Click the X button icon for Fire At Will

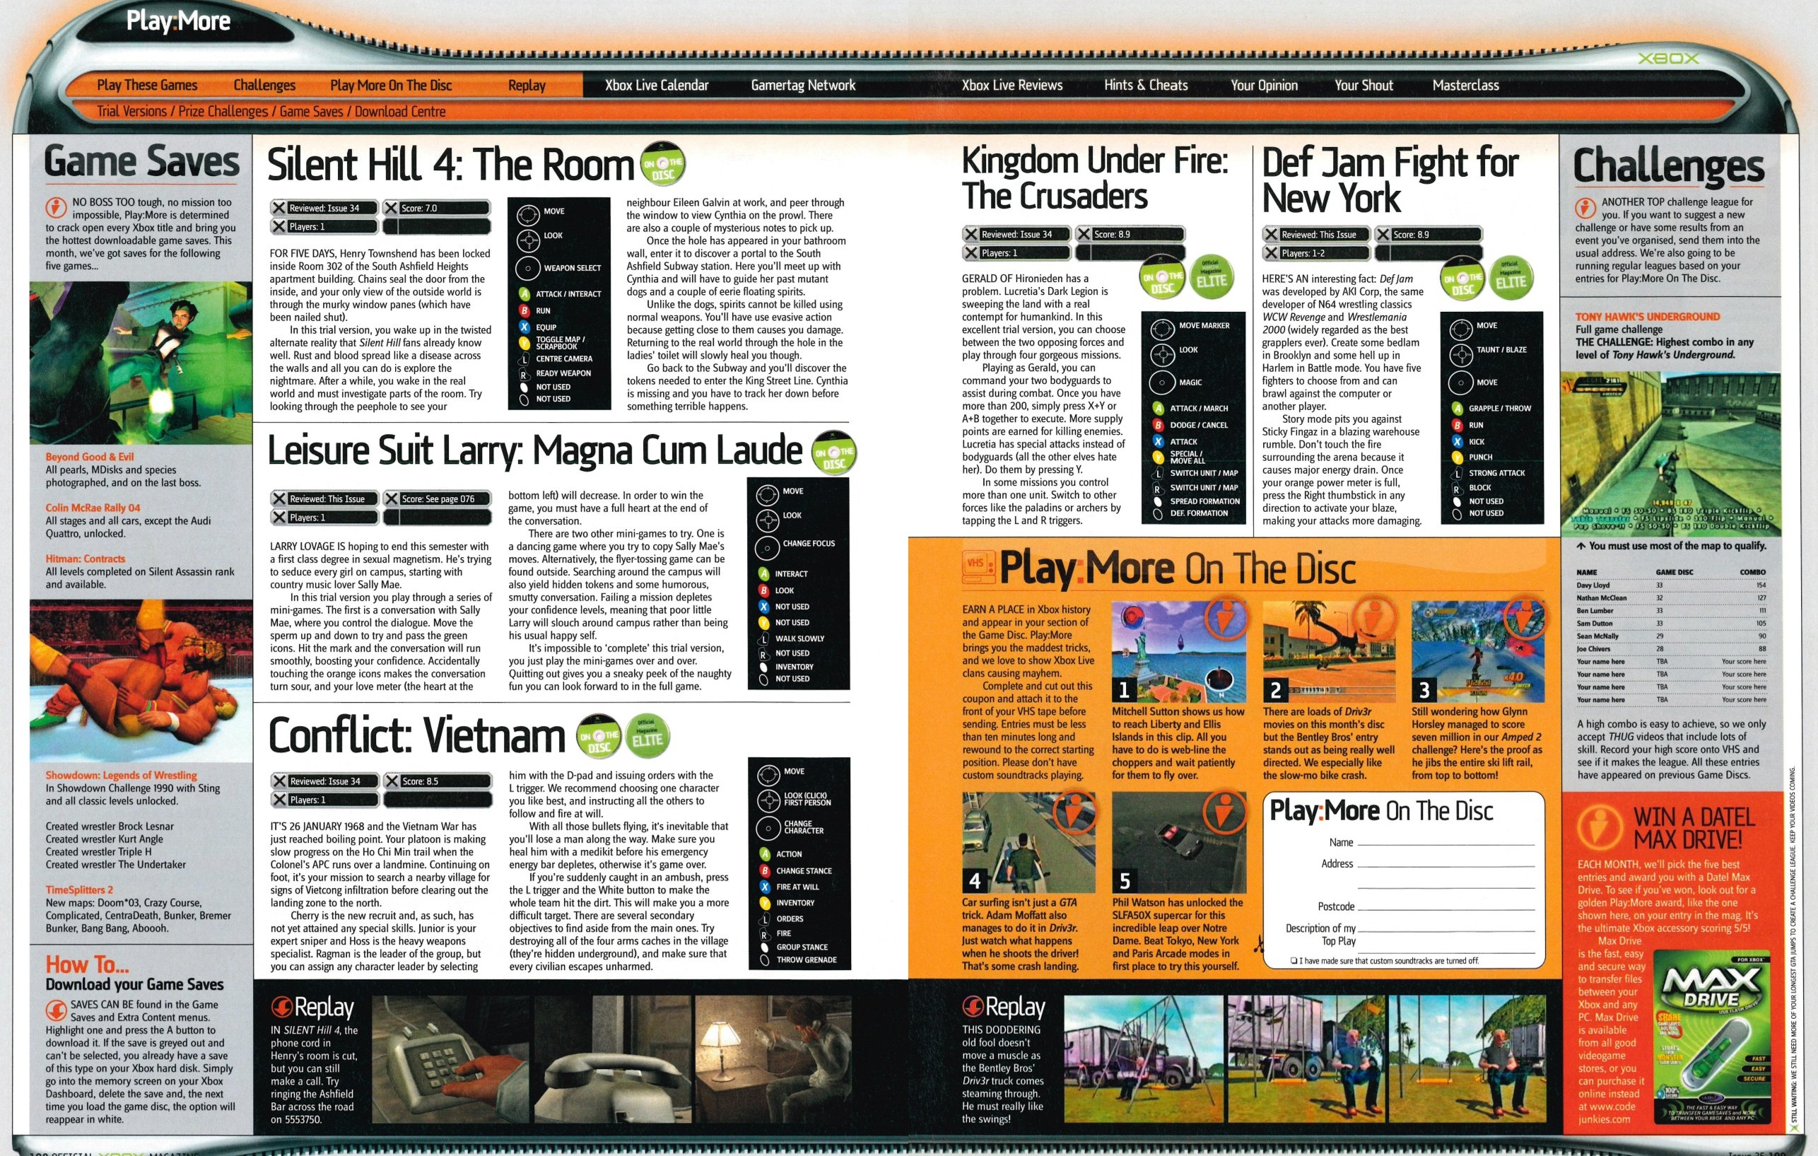pyautogui.click(x=765, y=887)
